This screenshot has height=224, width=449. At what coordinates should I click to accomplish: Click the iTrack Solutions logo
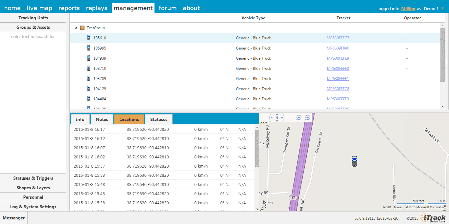(433, 218)
